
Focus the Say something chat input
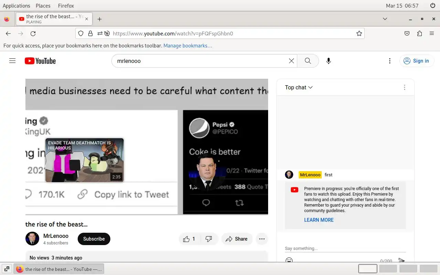(x=345, y=248)
